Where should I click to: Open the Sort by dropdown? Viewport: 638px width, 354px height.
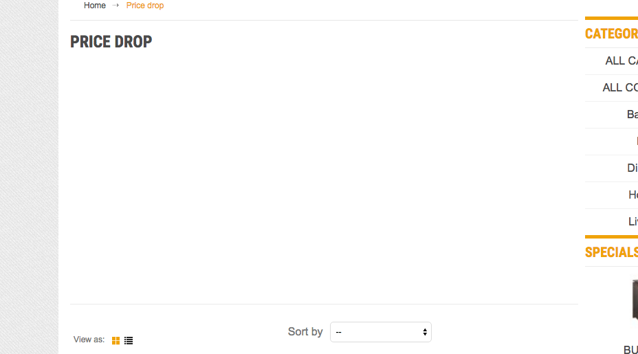click(380, 332)
